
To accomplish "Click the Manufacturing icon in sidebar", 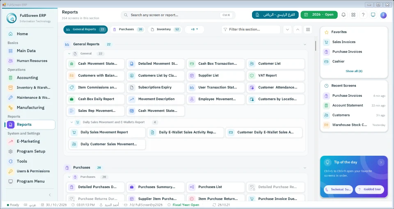I will click(x=11, y=108).
